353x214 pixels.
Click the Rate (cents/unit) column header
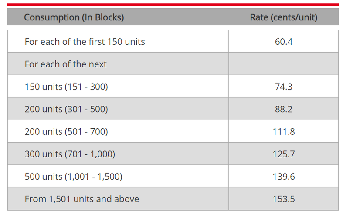(x=283, y=18)
